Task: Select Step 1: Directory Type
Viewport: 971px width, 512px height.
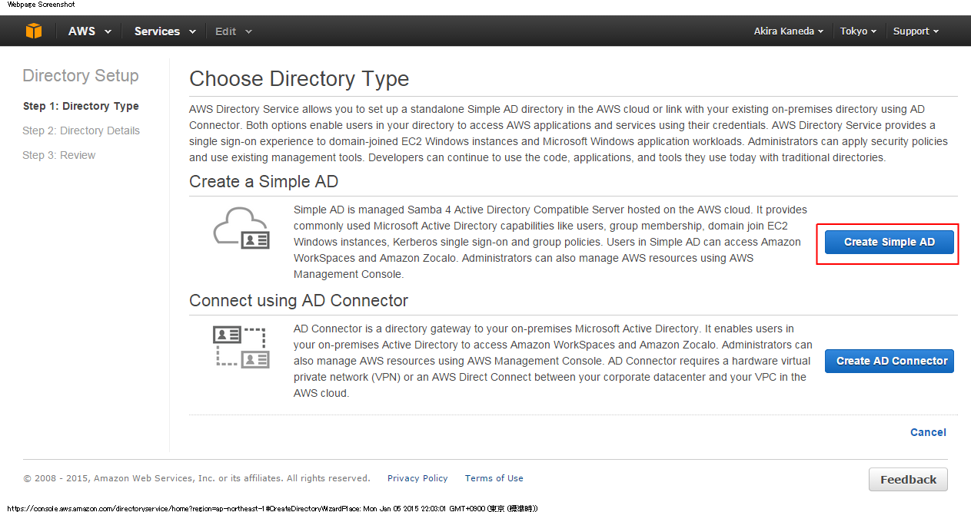Action: pyautogui.click(x=81, y=106)
